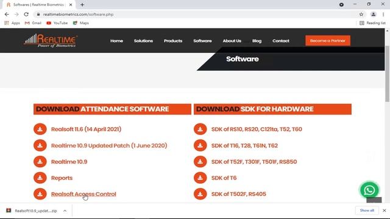Click Realsoft Access Control link
The image size is (390, 219).
click(x=83, y=194)
